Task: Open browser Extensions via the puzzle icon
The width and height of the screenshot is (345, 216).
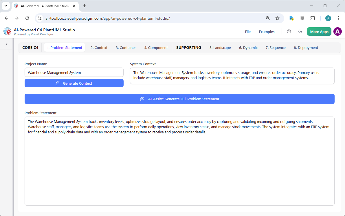Action: (x=313, y=18)
